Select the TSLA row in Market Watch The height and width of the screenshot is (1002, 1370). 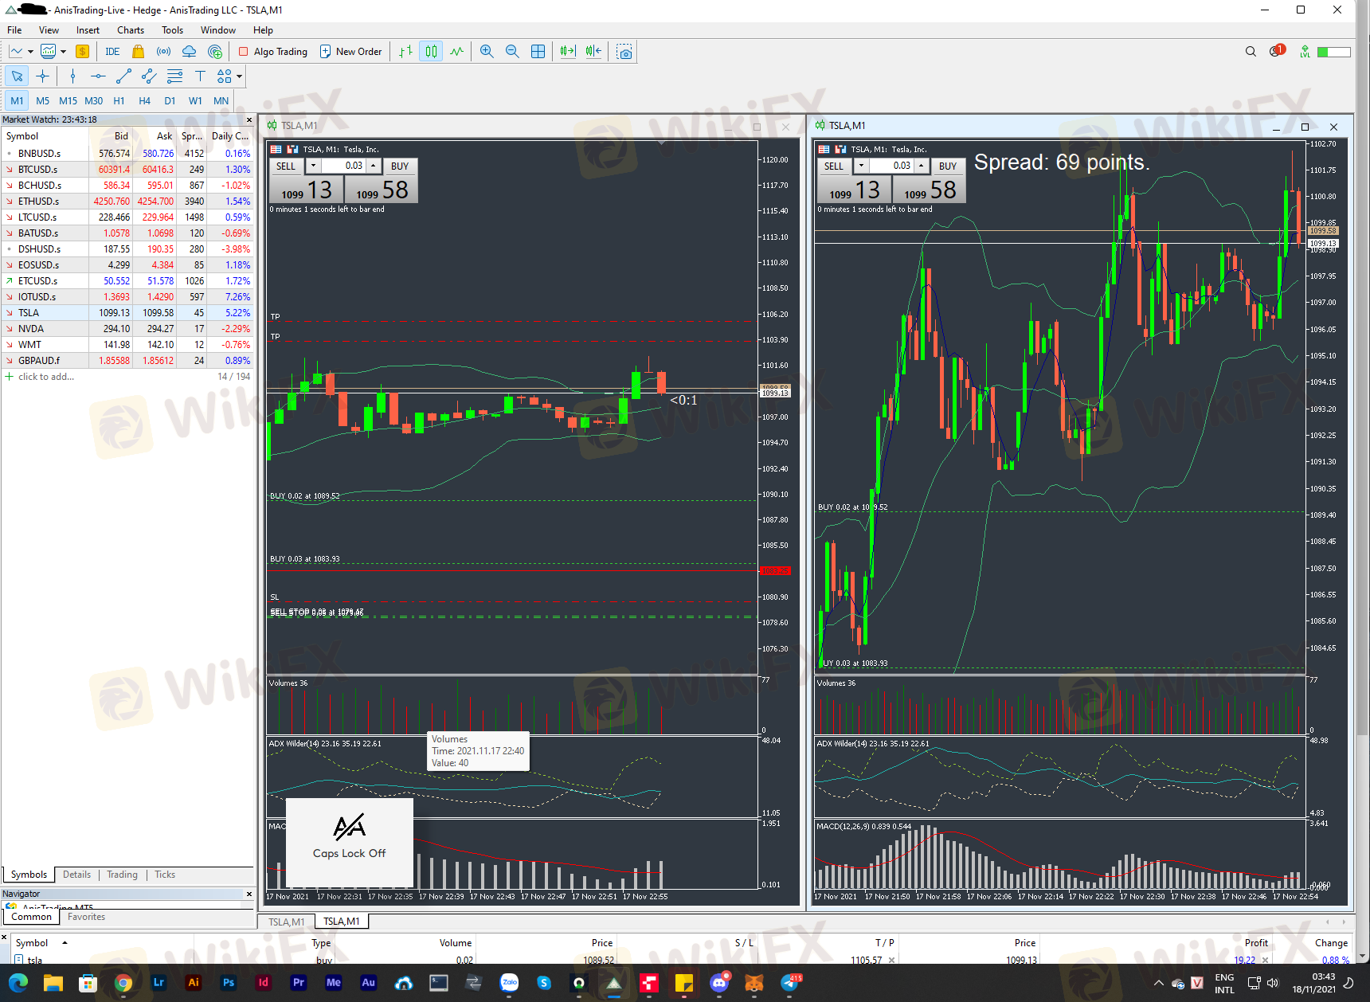coord(29,313)
